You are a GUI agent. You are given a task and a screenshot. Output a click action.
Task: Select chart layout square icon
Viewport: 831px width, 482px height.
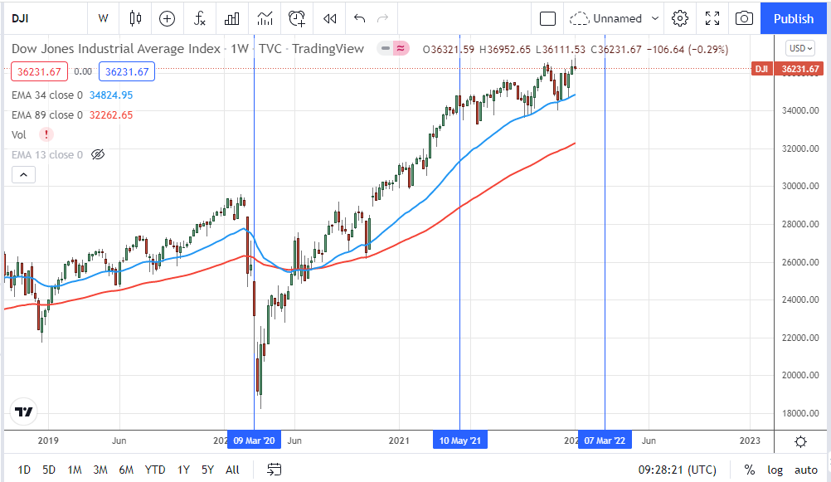click(x=547, y=18)
